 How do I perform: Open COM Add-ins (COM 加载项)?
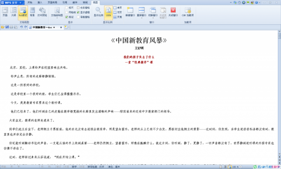pos(188,12)
